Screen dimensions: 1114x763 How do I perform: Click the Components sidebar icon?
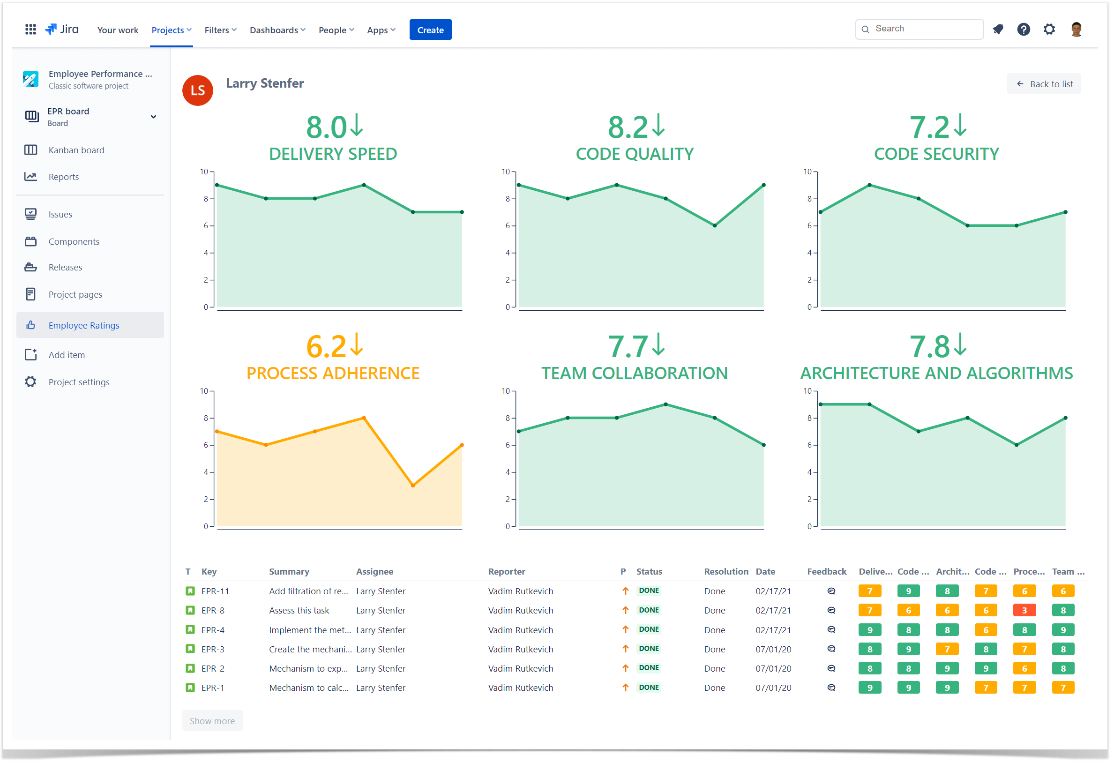[30, 242]
